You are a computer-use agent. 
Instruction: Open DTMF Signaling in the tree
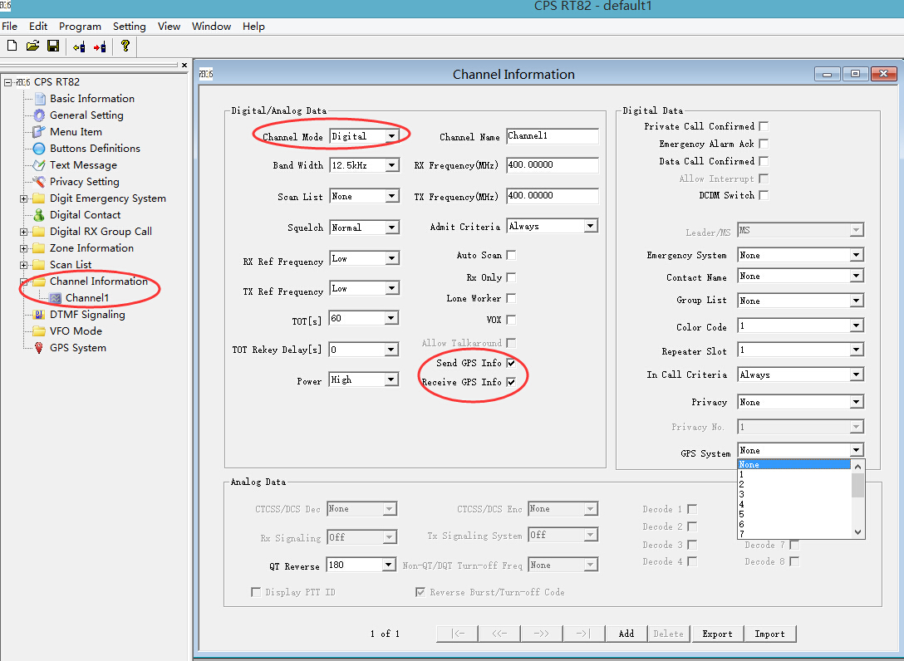87,315
